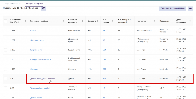The image size is (196, 99).
Task: Tick the checkbox for row 2273 Валізи
Action: click(6, 31)
